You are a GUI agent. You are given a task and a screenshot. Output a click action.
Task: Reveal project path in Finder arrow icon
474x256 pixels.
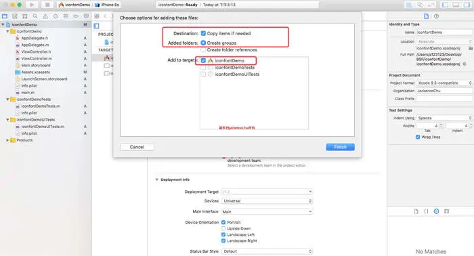click(465, 64)
